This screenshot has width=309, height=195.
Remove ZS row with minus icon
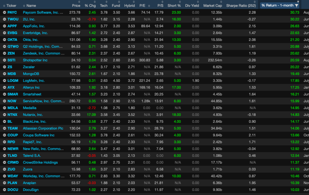click(4, 67)
